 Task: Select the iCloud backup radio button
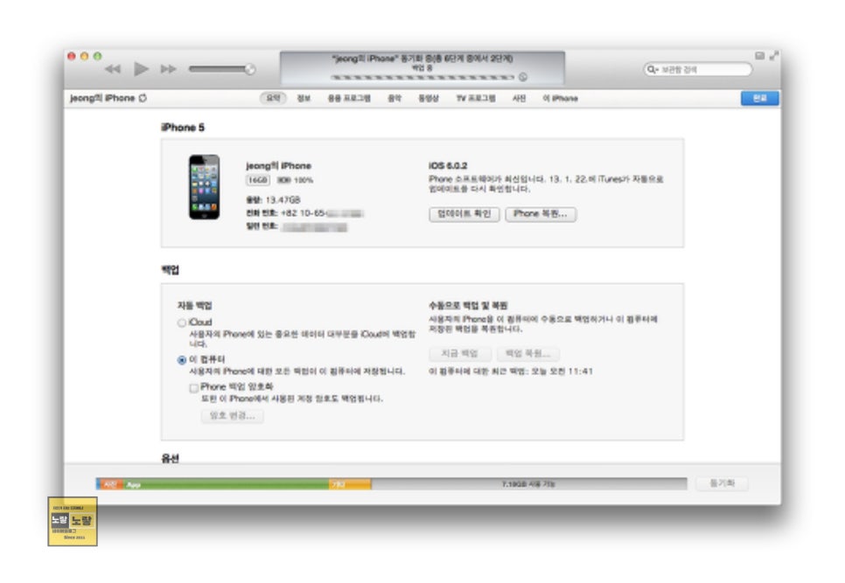coord(182,323)
